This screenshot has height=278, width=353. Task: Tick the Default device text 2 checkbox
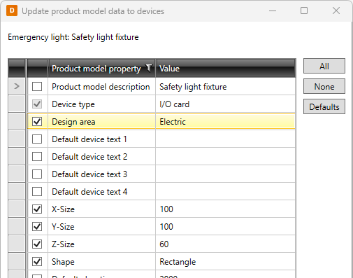pyautogui.click(x=37, y=157)
